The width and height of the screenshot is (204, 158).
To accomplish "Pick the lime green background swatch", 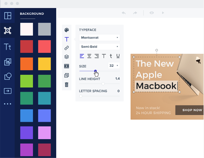I will [x=27, y=81].
